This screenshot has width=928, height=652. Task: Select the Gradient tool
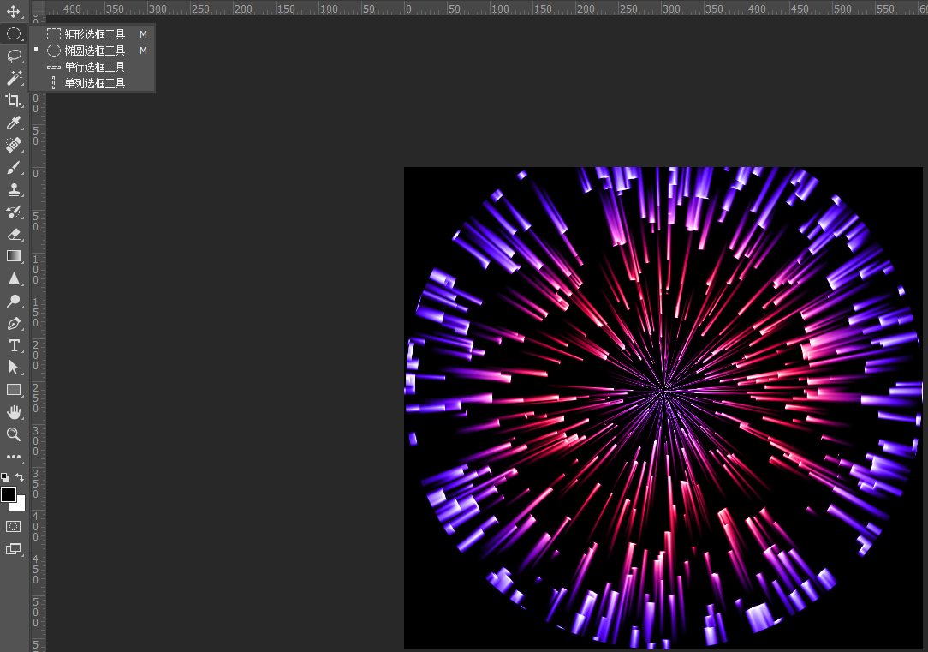14,256
